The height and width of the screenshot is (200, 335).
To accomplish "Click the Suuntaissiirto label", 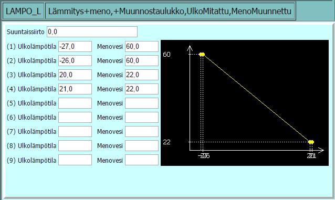I will tap(25, 32).
